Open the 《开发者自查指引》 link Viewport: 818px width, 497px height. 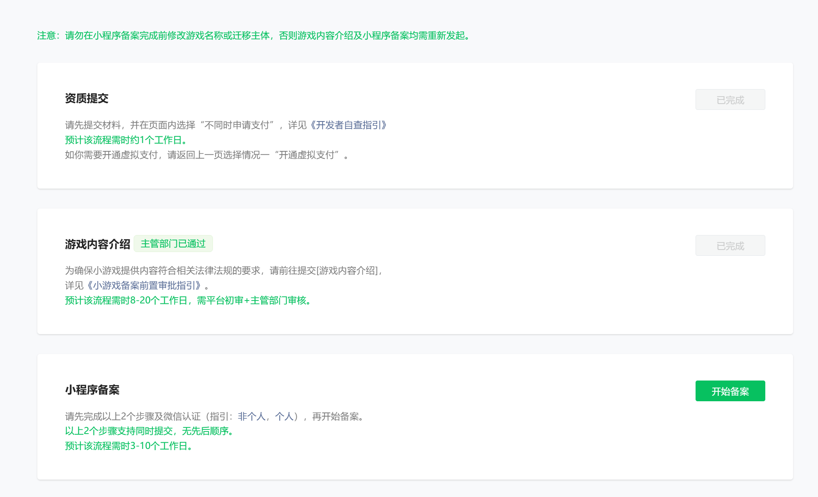coord(349,125)
